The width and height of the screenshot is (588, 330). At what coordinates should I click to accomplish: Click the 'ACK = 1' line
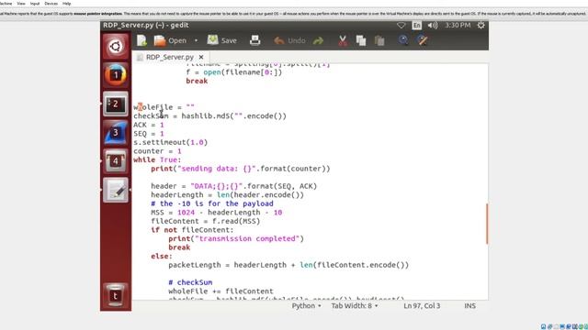point(149,125)
